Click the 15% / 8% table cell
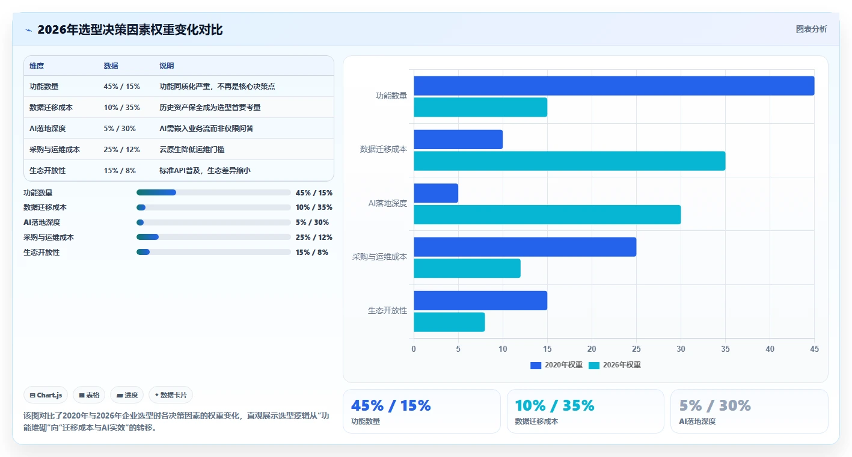Viewport: 852px width, 457px height. pyautogui.click(x=120, y=171)
